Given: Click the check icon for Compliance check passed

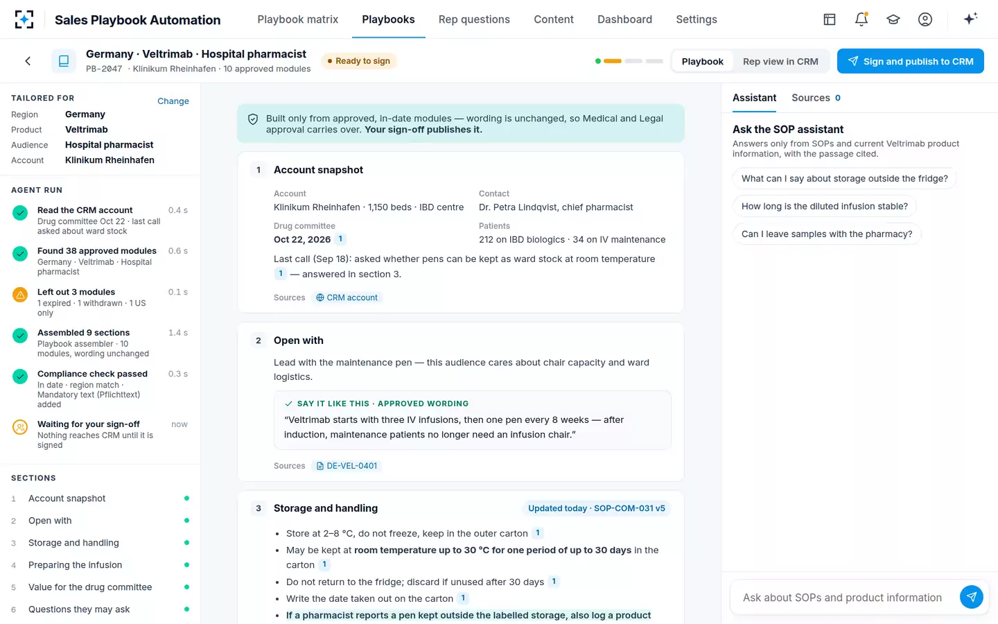Looking at the screenshot, I should 21,376.
